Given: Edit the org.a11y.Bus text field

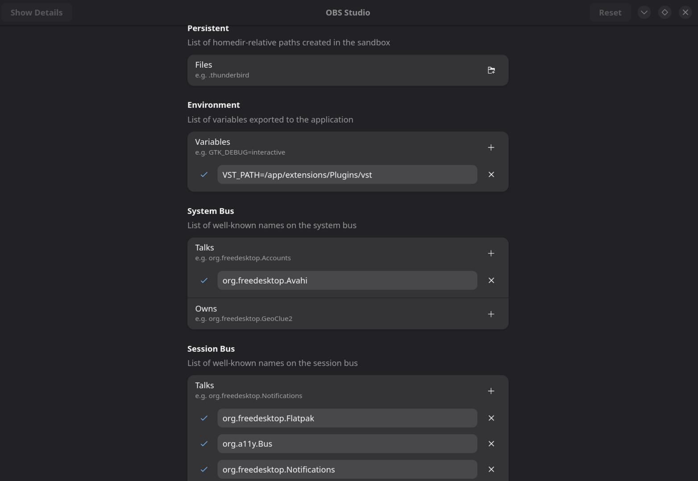Looking at the screenshot, I should point(347,444).
